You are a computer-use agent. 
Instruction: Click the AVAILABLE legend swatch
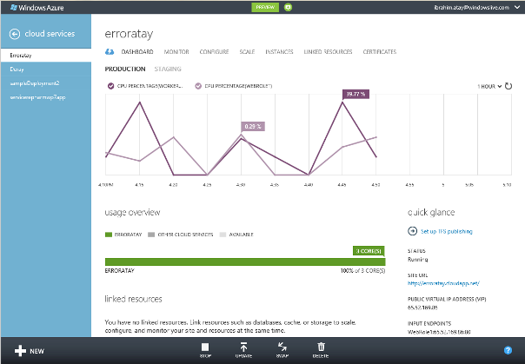[223, 235]
